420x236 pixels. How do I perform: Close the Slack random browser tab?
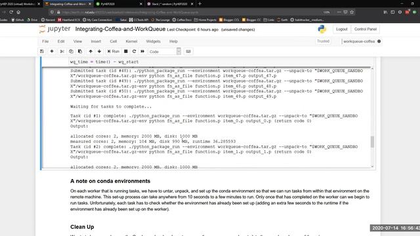click(192, 4)
